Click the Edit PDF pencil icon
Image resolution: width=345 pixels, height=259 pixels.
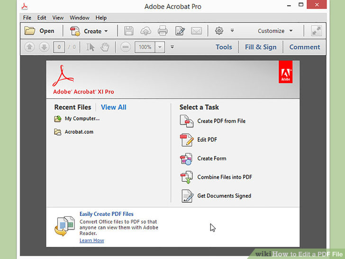[x=187, y=139]
